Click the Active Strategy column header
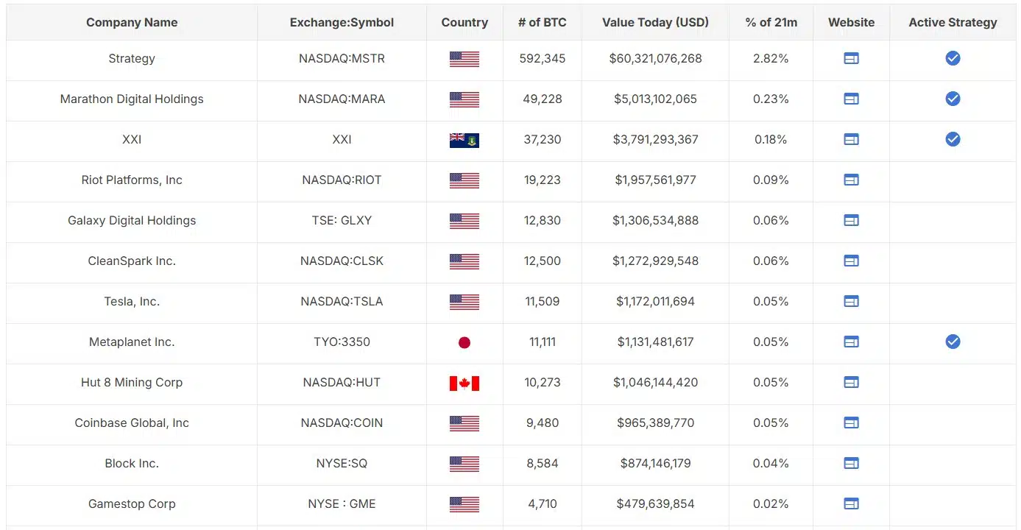This screenshot has height=530, width=1021. [953, 22]
